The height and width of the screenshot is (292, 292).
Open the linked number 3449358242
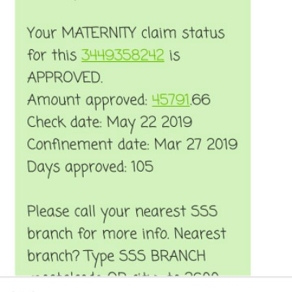pyautogui.click(x=123, y=55)
